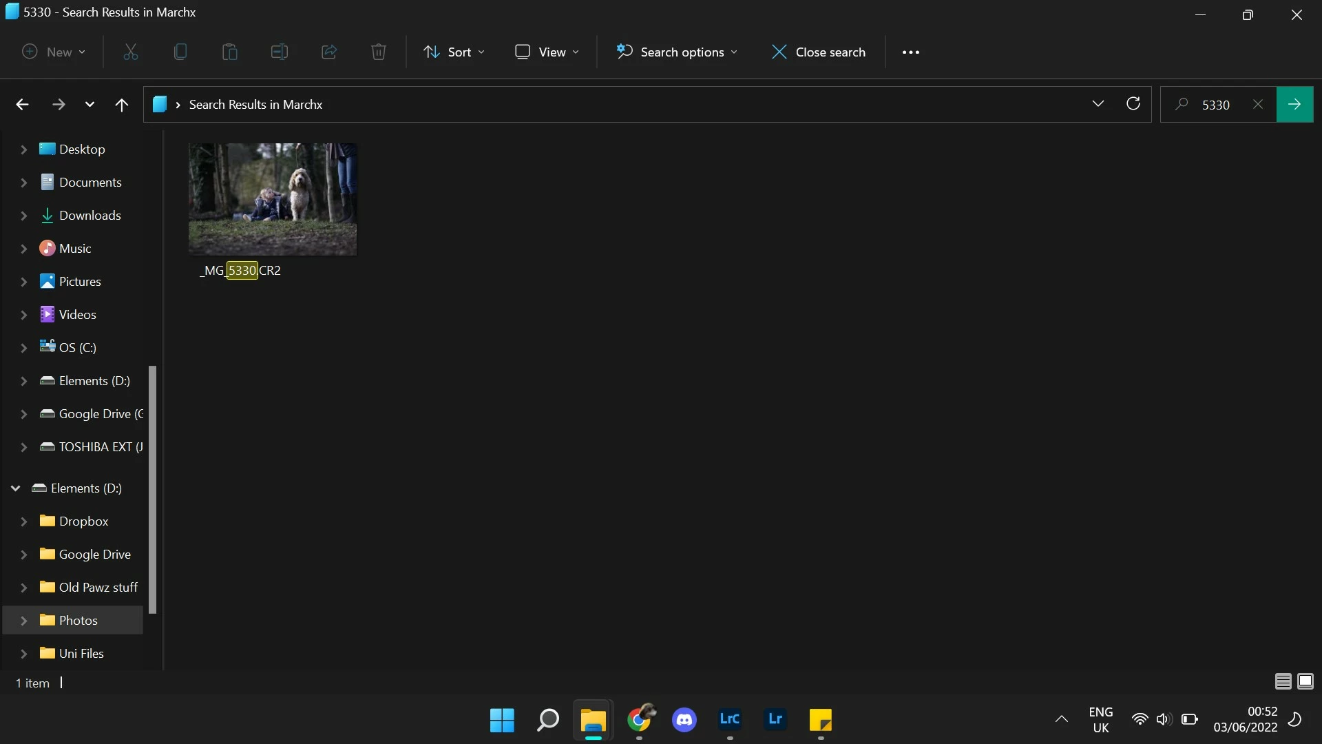Open the View menu
This screenshot has height=744, width=1322.
[x=547, y=52]
